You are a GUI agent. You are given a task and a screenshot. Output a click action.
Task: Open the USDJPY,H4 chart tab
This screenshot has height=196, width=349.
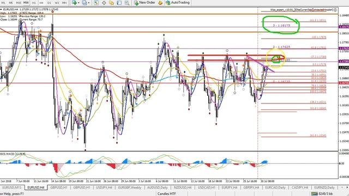click(104, 187)
